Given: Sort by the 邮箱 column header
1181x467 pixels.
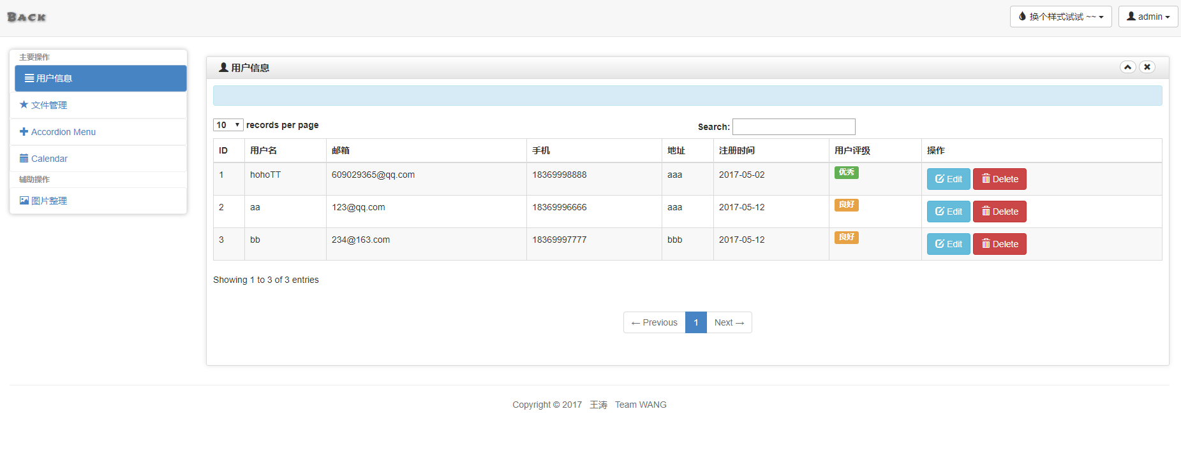Looking at the screenshot, I should point(426,150).
